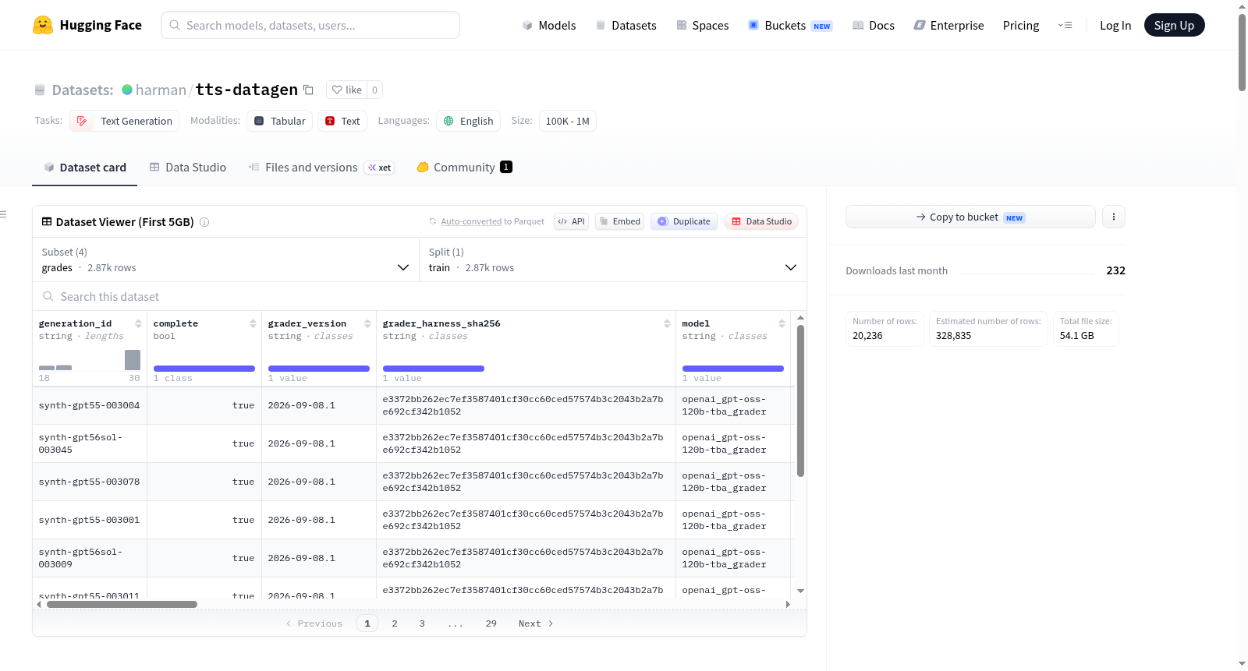Click the page's main vertical scrollbar
The image size is (1248, 671).
[1242, 52]
